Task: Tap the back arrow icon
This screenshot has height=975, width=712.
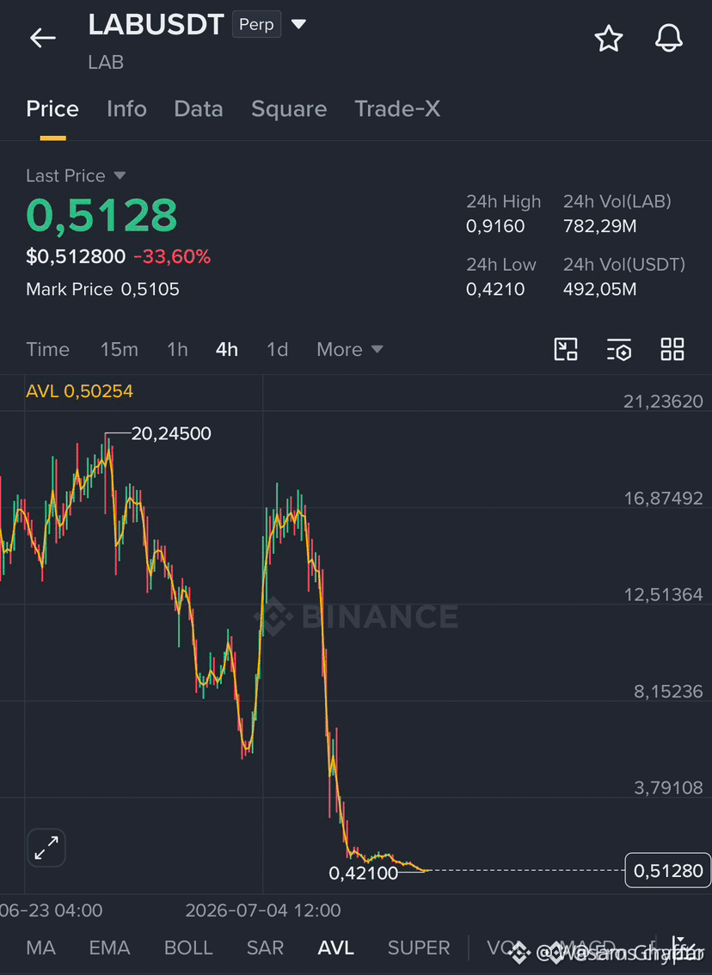Action: click(43, 38)
